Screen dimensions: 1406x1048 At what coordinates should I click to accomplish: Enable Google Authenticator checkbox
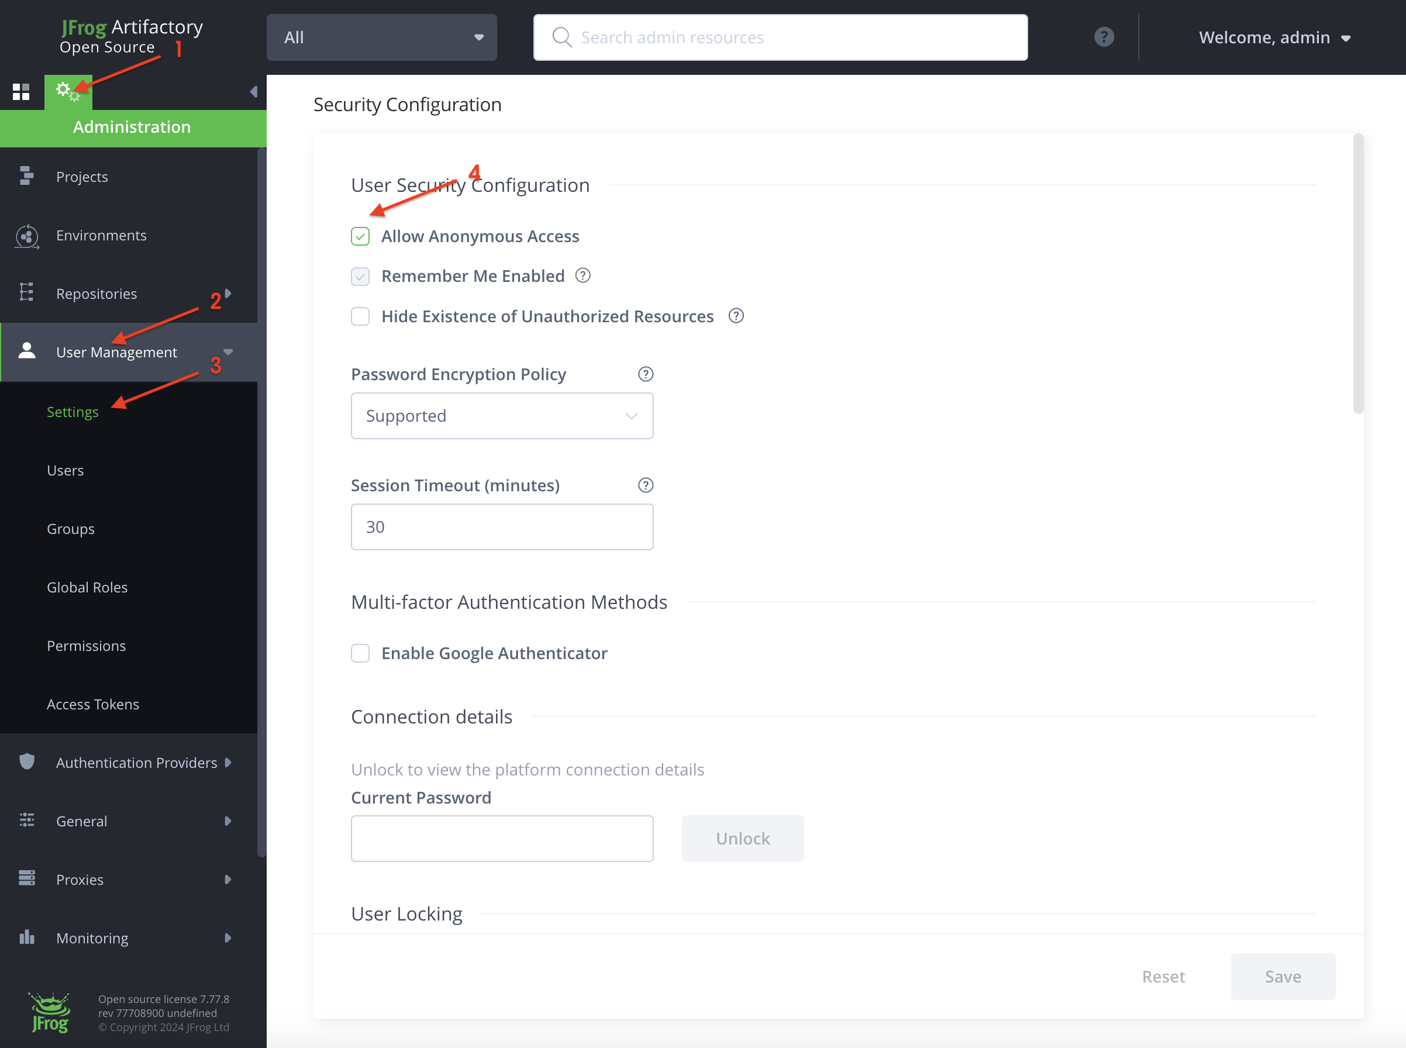click(360, 653)
